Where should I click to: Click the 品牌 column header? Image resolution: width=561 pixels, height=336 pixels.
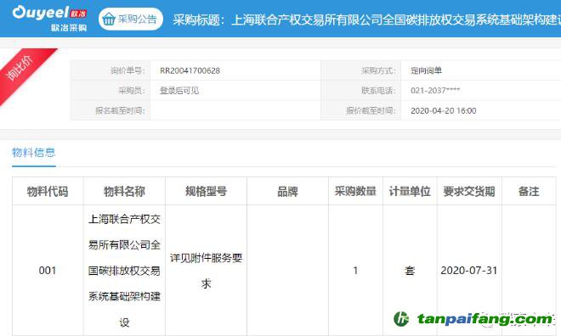tap(287, 192)
